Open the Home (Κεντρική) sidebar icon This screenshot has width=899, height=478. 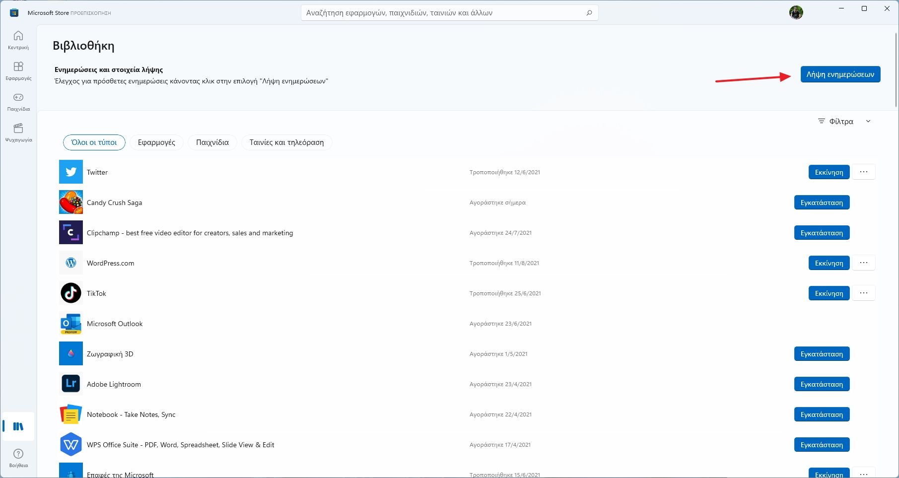click(x=18, y=40)
